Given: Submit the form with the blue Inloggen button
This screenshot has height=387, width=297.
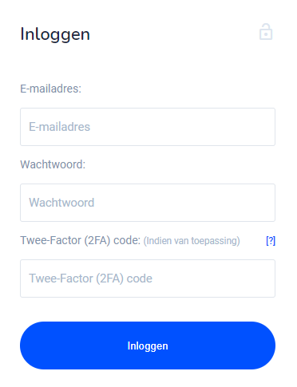Looking at the screenshot, I should (148, 346).
